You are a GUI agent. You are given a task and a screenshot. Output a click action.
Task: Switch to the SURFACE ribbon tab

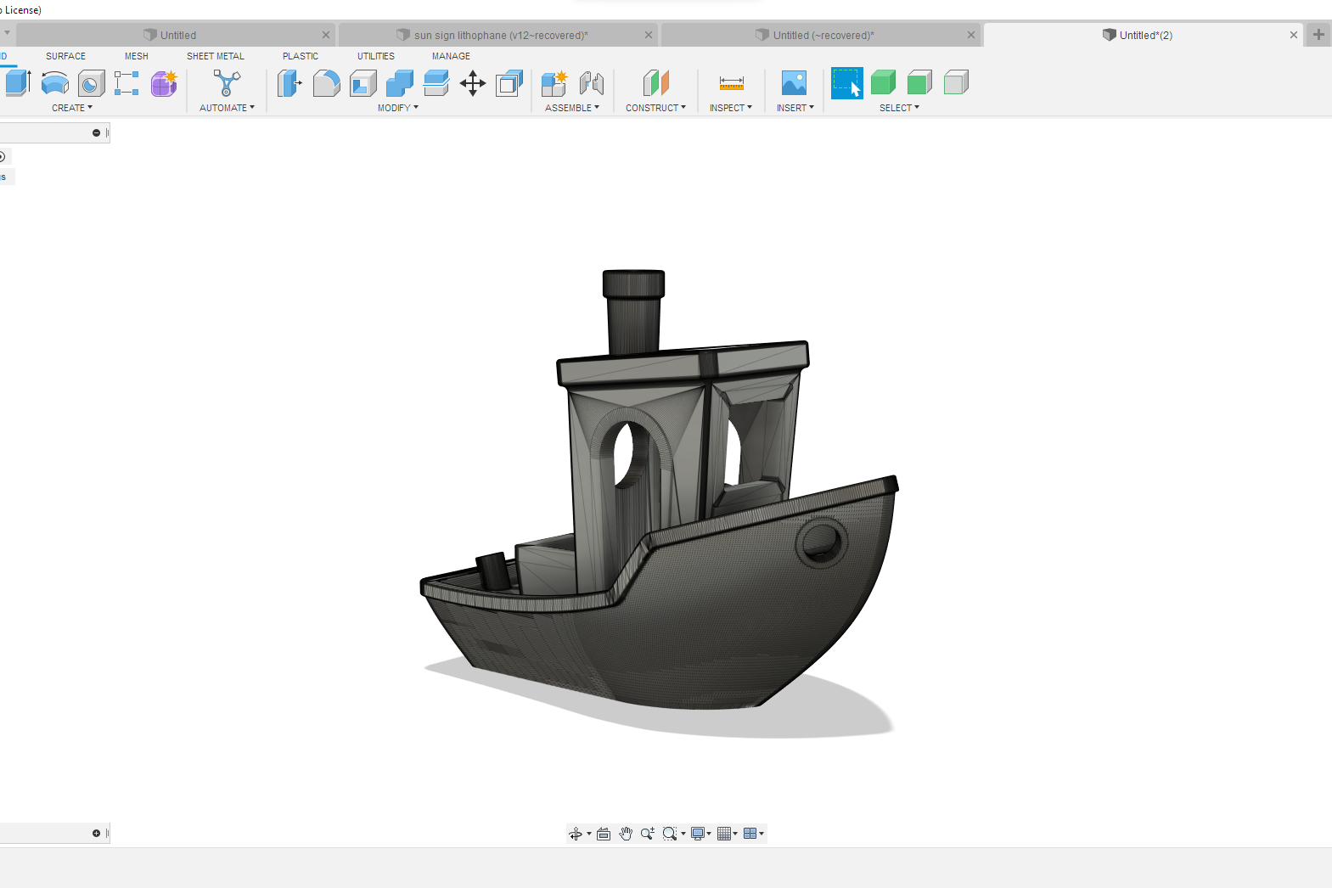pyautogui.click(x=65, y=56)
